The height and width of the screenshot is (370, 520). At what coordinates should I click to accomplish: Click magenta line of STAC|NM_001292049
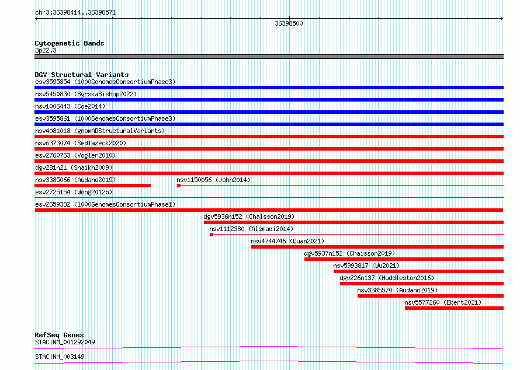269,347
